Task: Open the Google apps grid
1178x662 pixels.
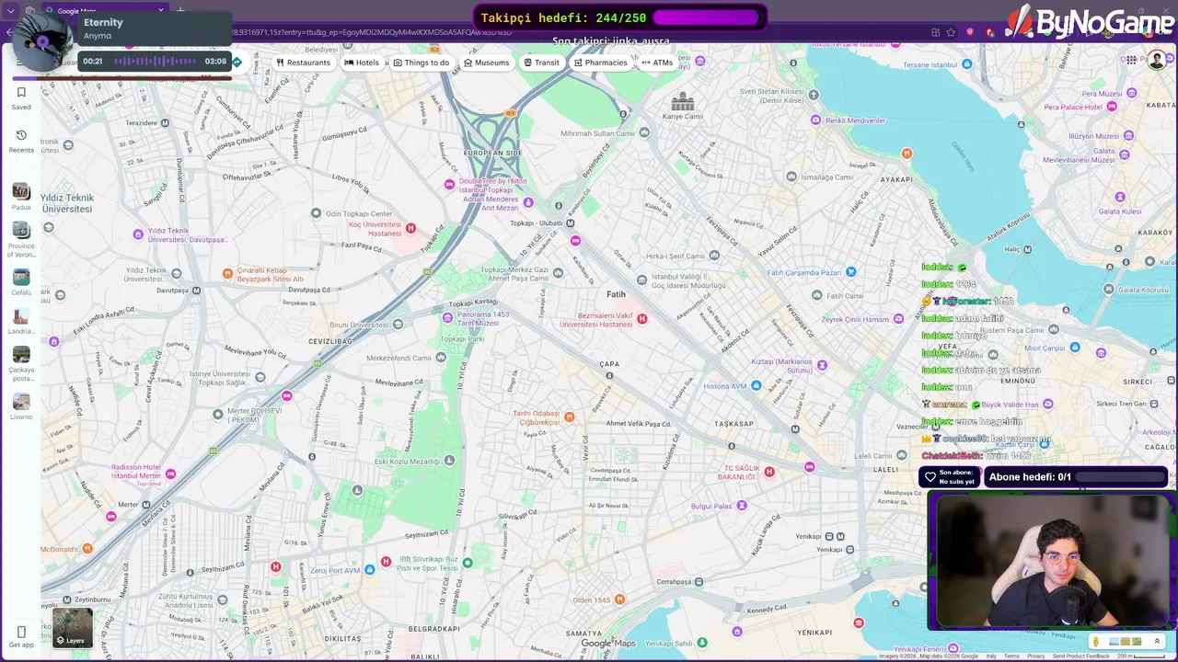Action: (x=1131, y=61)
